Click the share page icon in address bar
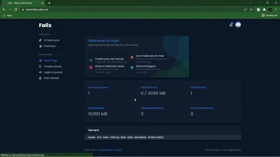280x157 pixels. tap(245, 10)
